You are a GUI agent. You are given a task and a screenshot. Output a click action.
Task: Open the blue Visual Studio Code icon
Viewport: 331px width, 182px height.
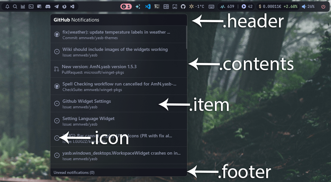point(148,7)
